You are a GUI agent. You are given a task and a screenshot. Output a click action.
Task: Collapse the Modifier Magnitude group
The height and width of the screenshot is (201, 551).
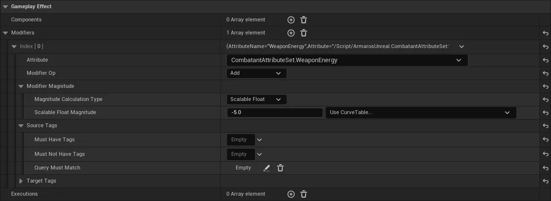pos(21,86)
